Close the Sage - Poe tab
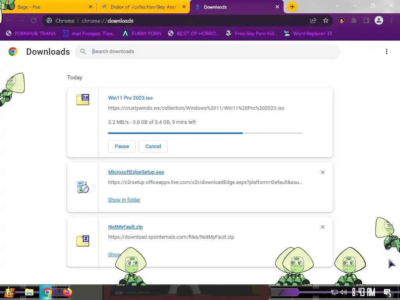Screen dimensions: 400x300 pos(91,7)
